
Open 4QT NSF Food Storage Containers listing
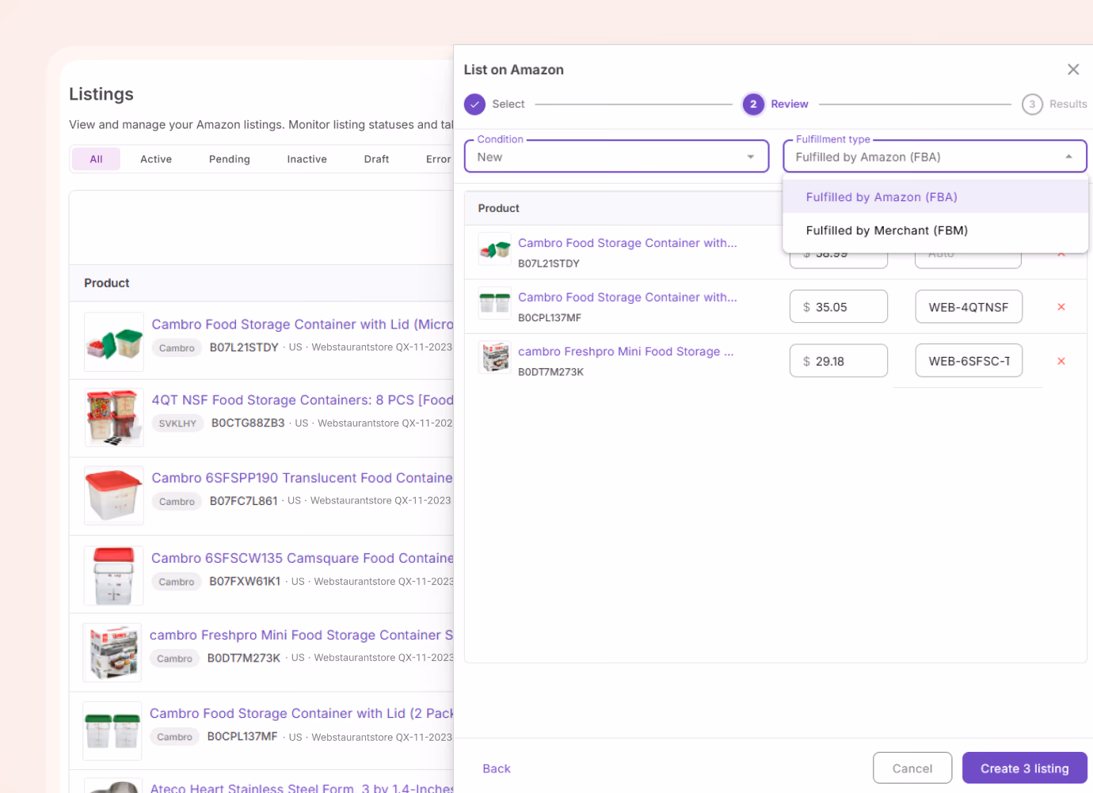click(x=303, y=400)
